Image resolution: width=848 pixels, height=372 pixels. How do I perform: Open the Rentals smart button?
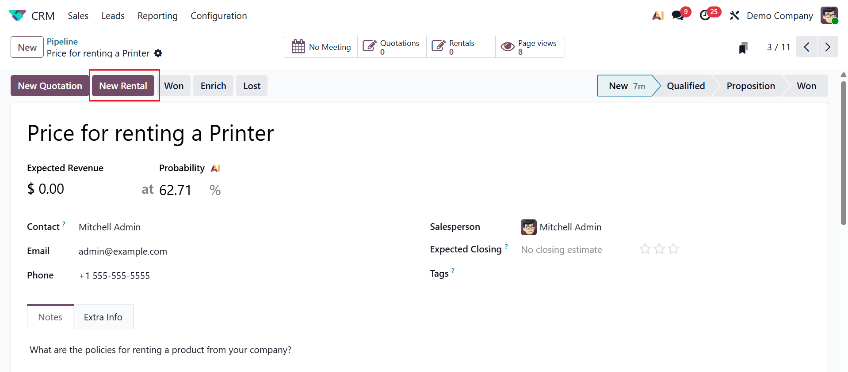(x=461, y=46)
